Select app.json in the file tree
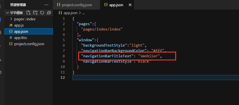239x105 pixels. [29, 31]
